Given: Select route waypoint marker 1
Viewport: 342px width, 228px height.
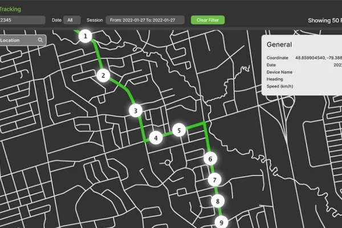Looking at the screenshot, I should [x=85, y=36].
